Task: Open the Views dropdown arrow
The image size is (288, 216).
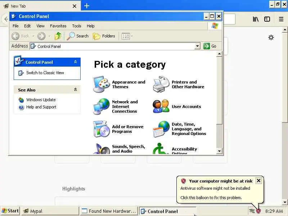Action: 132,36
